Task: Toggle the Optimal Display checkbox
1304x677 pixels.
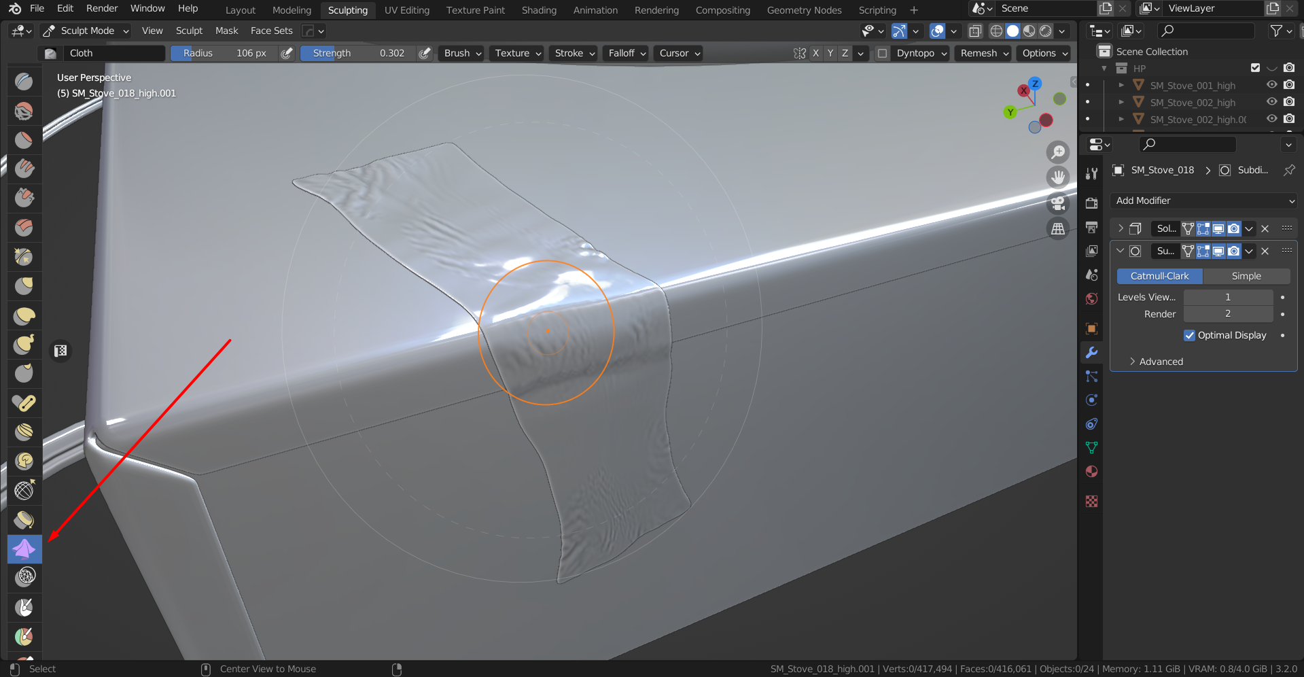Action: [x=1189, y=335]
